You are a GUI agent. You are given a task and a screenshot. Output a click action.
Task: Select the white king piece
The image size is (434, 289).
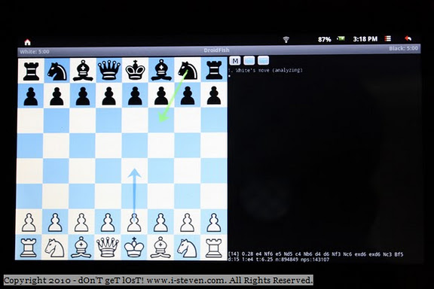[134, 247]
